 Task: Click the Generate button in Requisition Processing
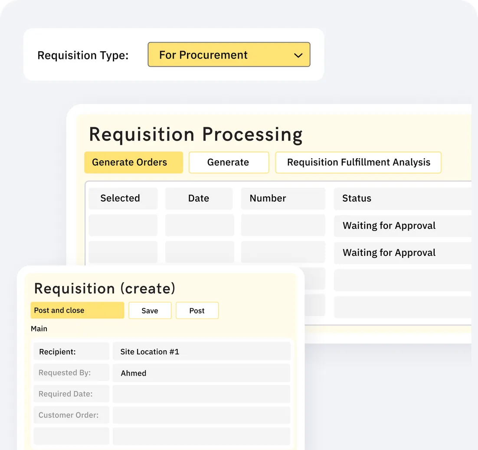pyautogui.click(x=229, y=163)
